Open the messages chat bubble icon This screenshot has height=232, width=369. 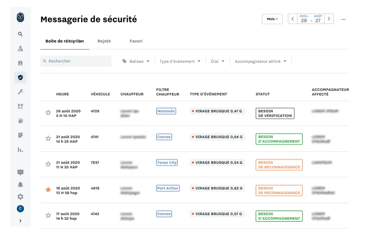click(x=20, y=172)
